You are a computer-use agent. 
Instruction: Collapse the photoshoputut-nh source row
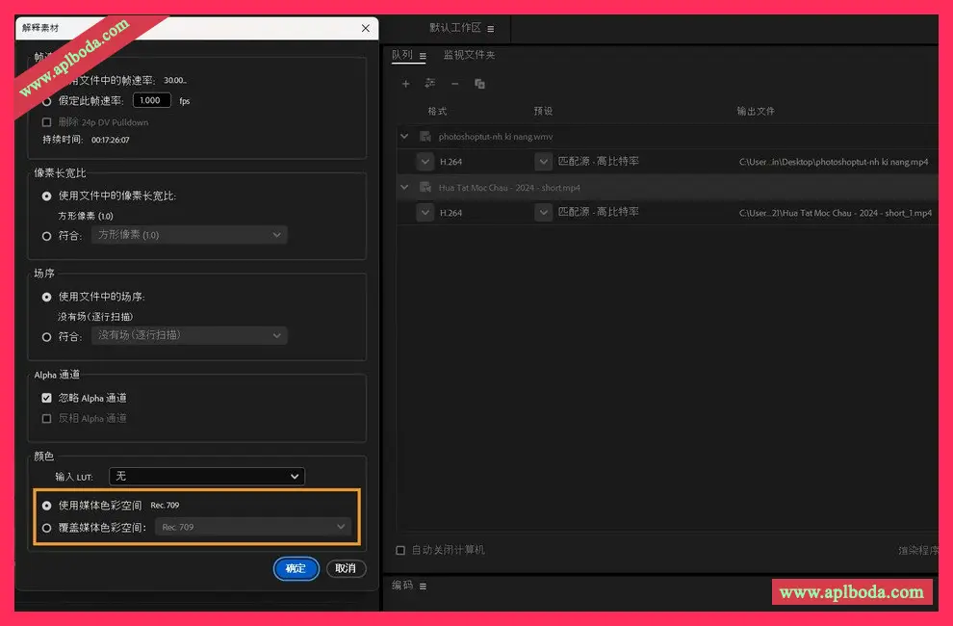tap(404, 136)
